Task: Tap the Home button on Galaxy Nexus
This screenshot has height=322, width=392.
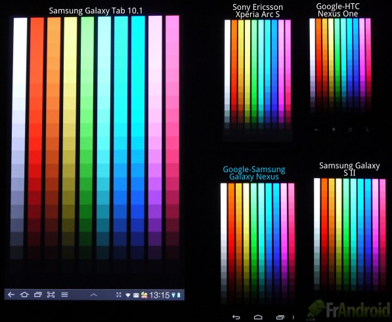Action: [258, 317]
